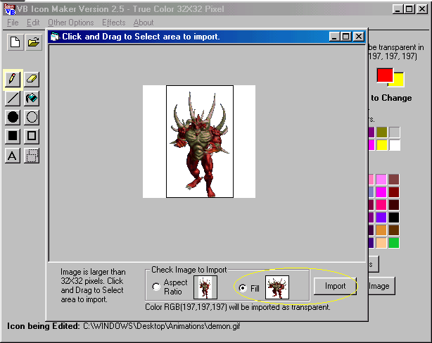
Task: Select the Eraser tool
Action: 32,80
